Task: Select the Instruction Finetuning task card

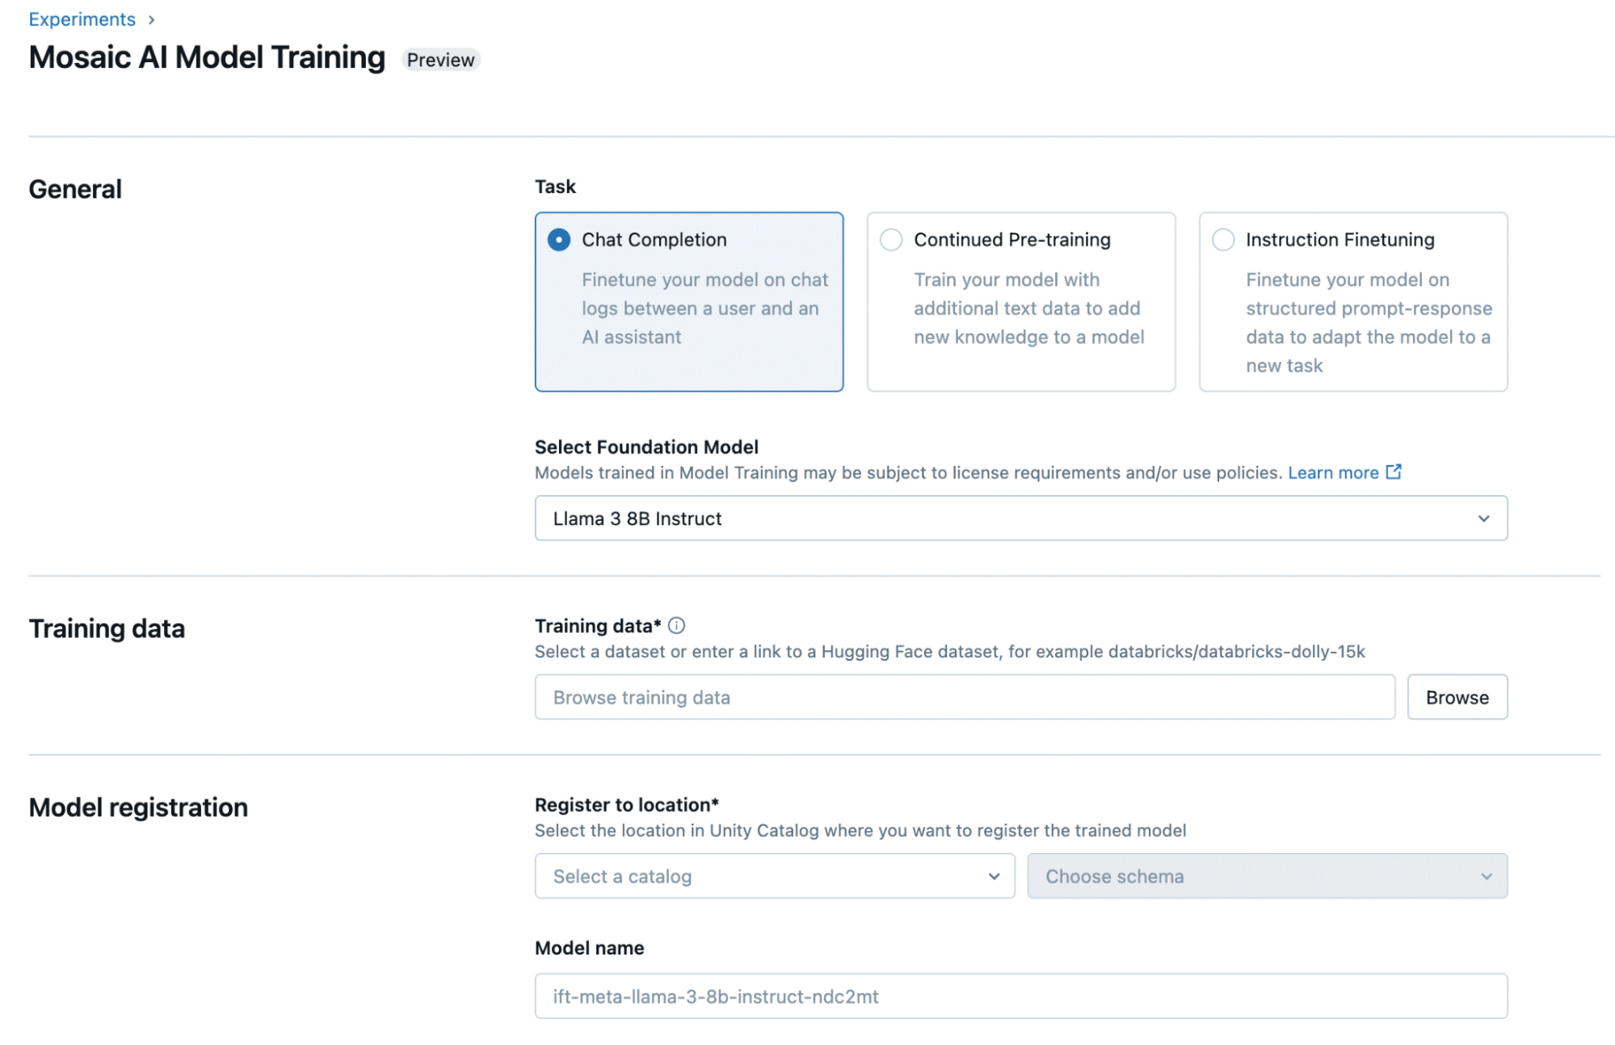Action: point(1352,303)
